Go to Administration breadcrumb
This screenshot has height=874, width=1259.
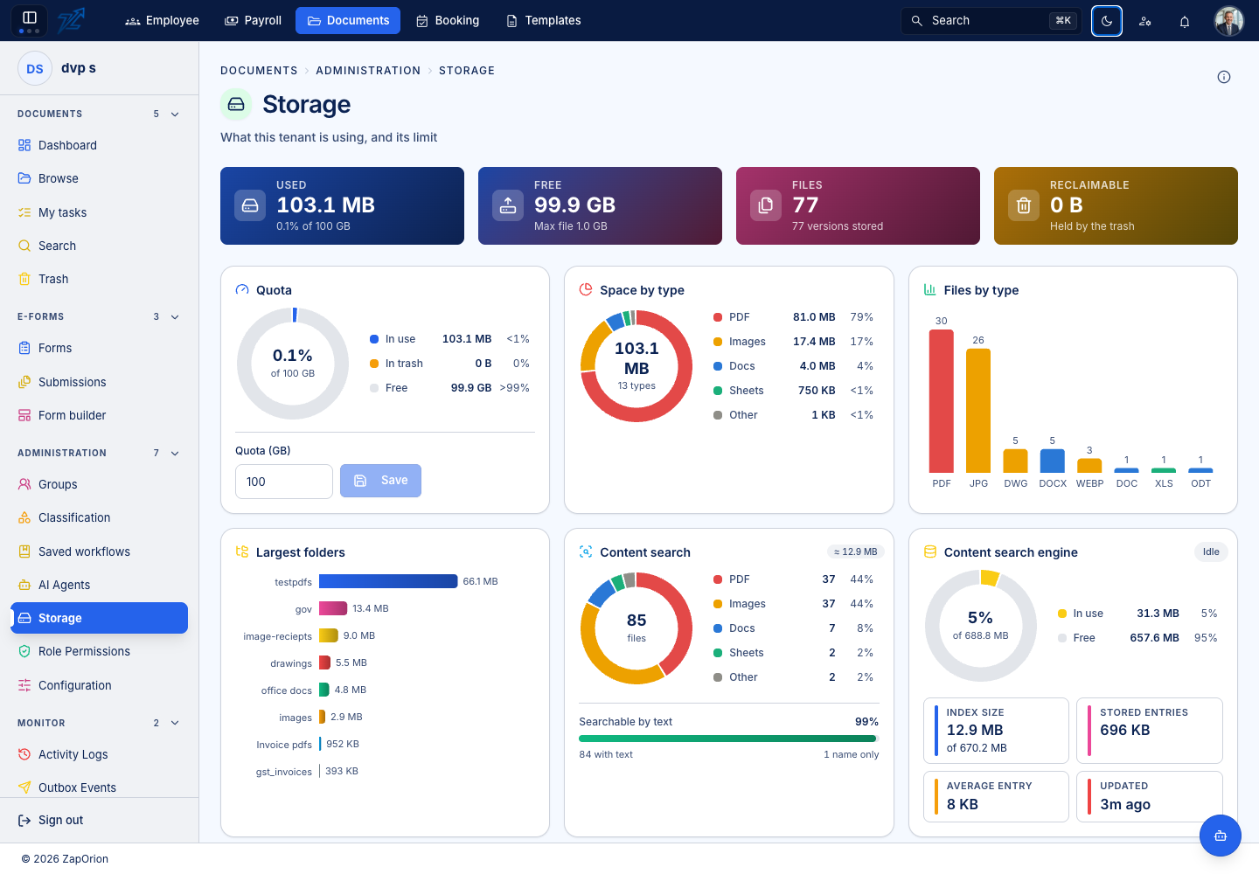point(368,71)
